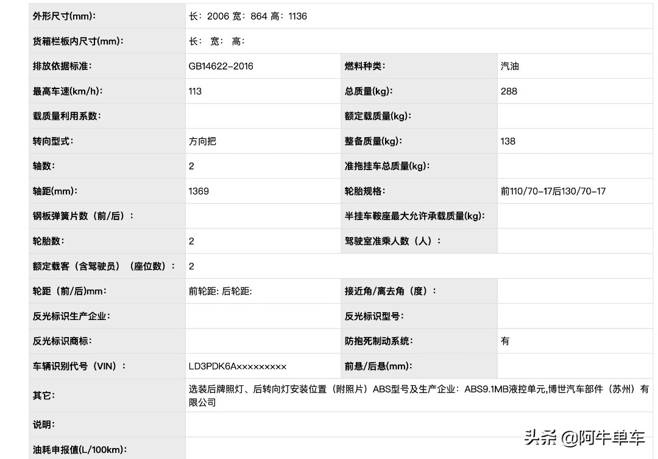Click the VIN value LD3PDK6A×××××××××

point(238,366)
